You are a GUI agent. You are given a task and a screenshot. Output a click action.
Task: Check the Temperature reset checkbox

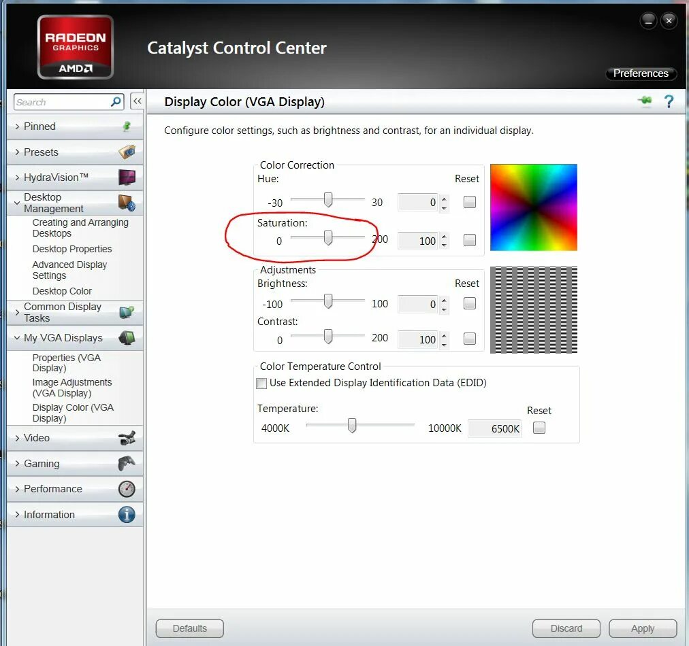pyautogui.click(x=539, y=428)
